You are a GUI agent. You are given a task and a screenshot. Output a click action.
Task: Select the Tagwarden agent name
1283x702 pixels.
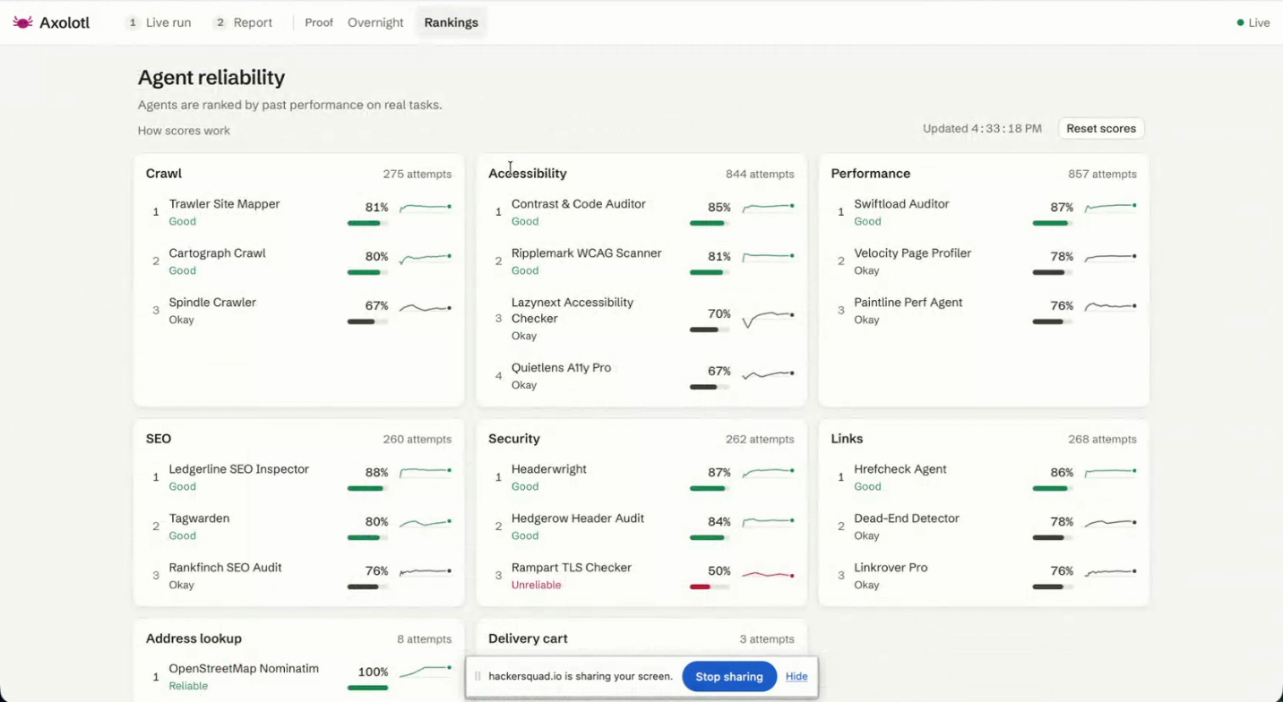pyautogui.click(x=199, y=518)
